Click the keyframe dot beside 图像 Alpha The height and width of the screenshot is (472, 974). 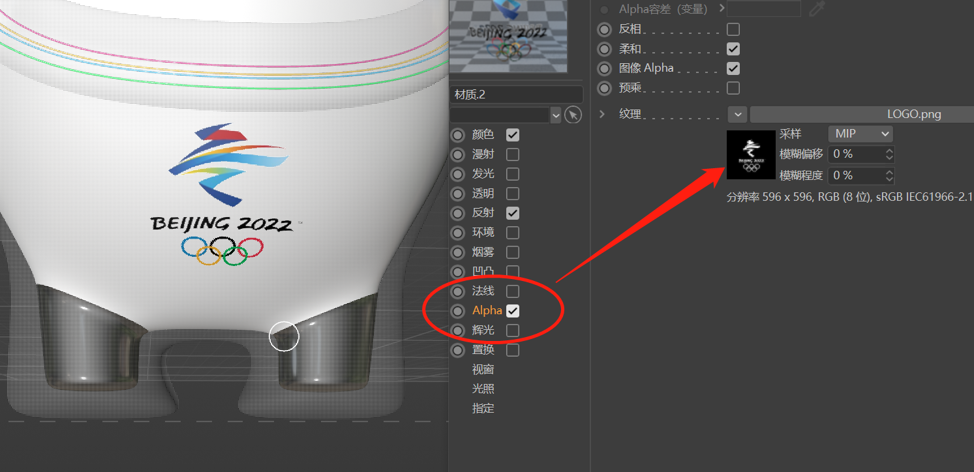[x=605, y=68]
